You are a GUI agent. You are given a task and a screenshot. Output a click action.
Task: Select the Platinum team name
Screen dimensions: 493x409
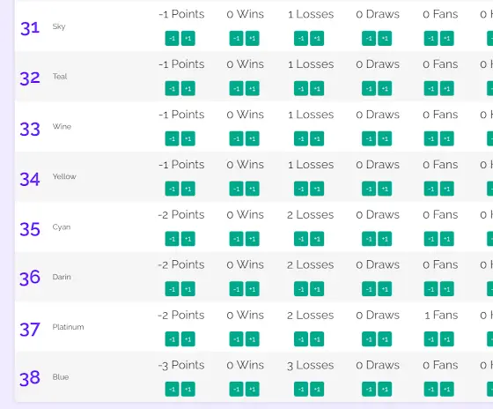click(69, 327)
